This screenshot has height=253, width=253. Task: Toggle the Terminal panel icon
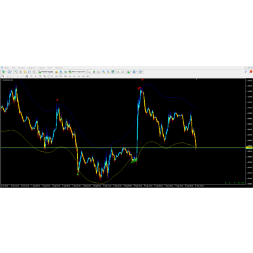(x=29, y=71)
